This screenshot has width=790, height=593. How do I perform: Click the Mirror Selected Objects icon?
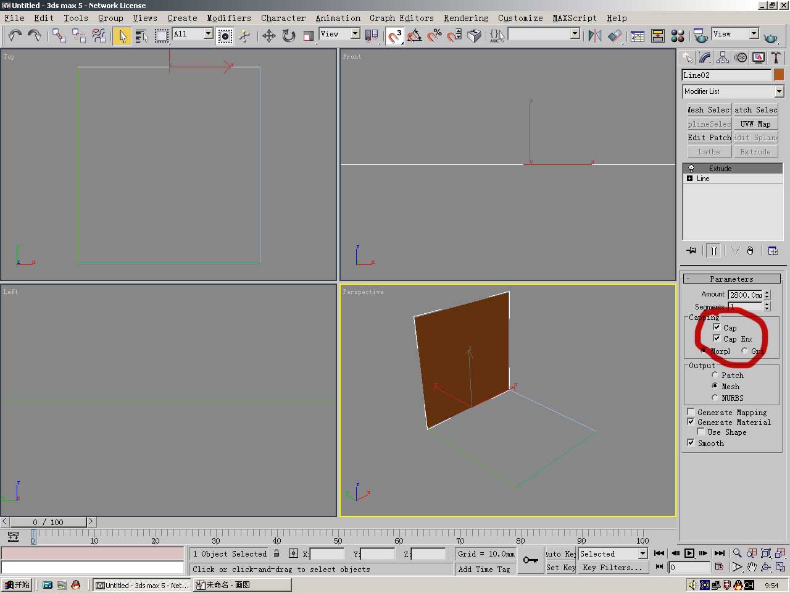pyautogui.click(x=595, y=36)
